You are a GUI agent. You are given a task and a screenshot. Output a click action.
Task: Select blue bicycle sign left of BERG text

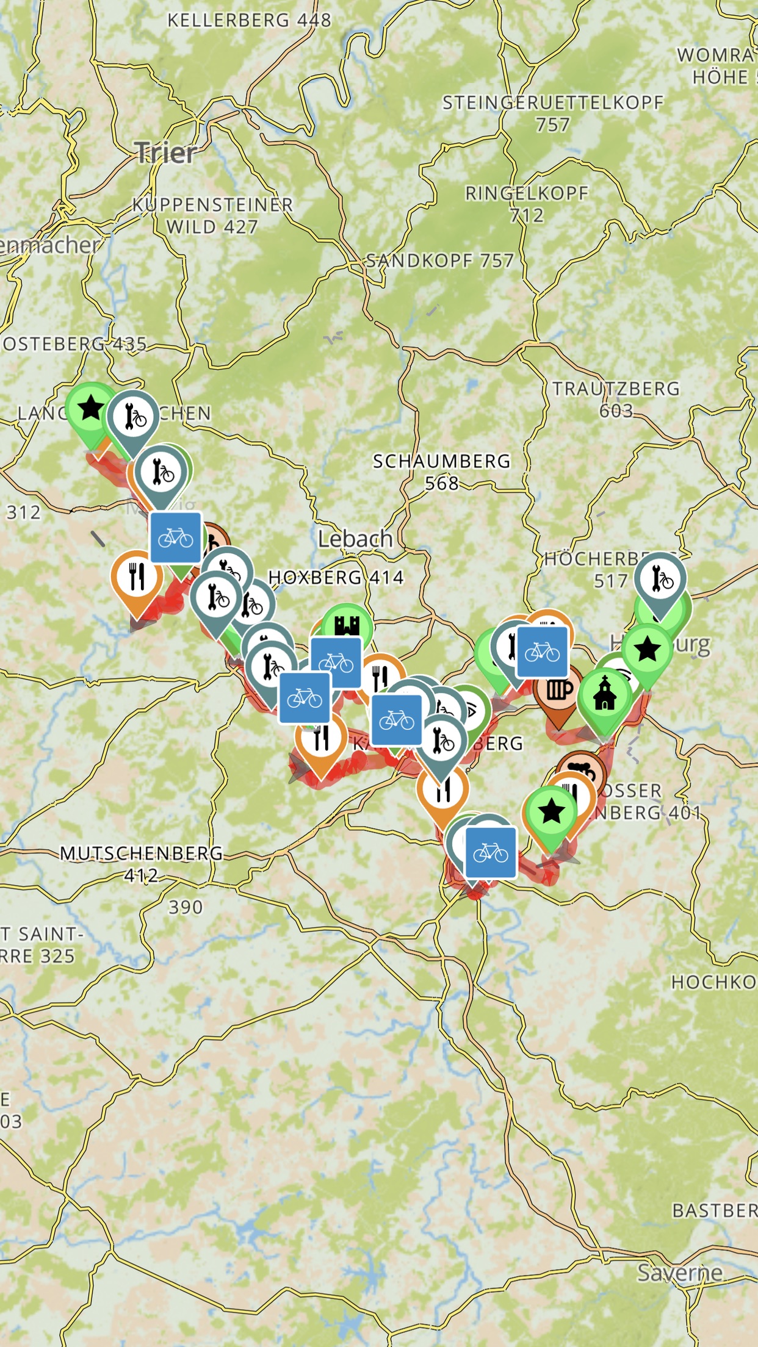tap(397, 720)
